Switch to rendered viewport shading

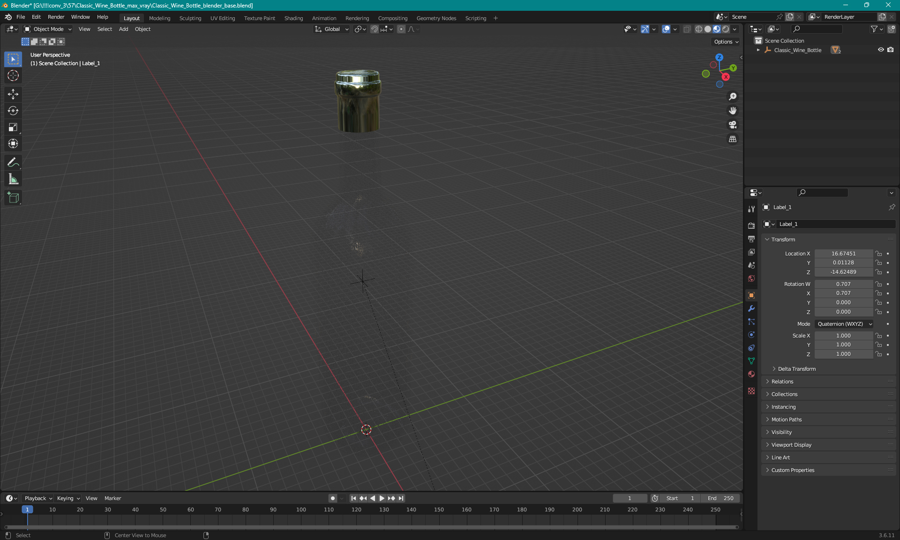tap(726, 29)
